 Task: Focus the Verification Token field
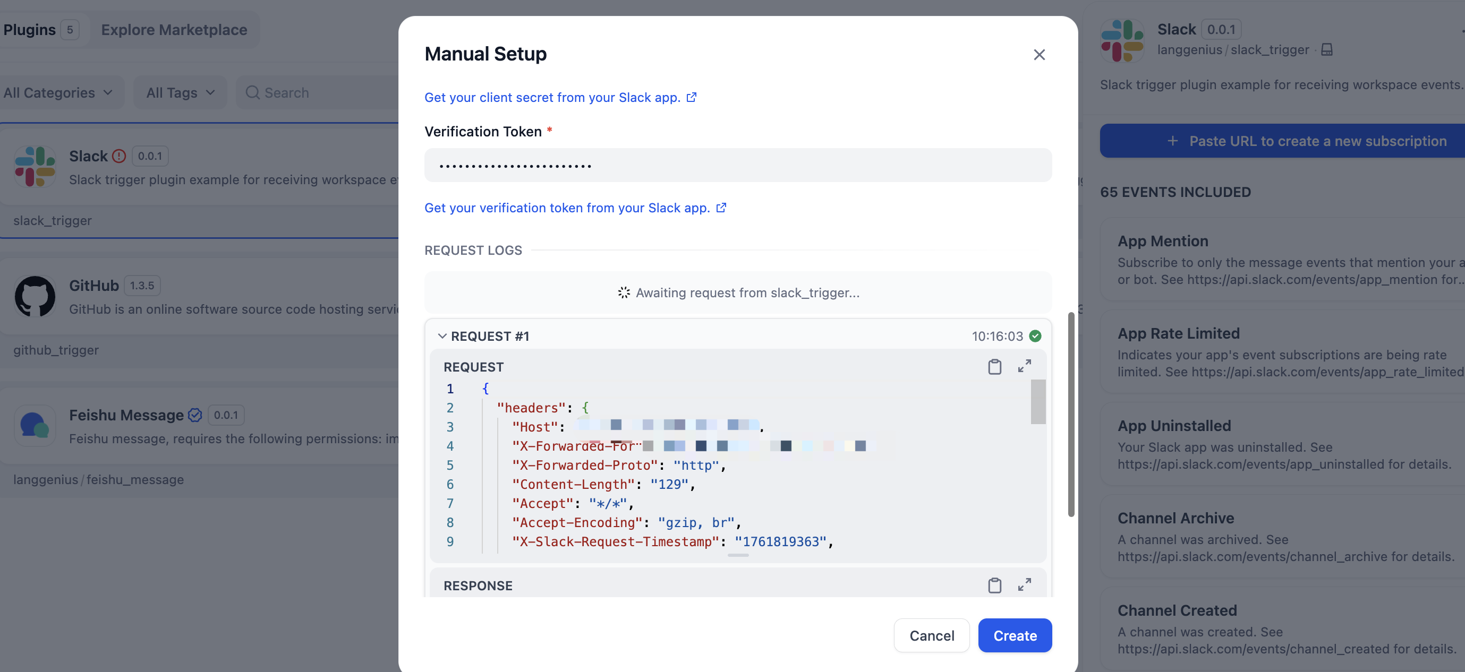pyautogui.click(x=738, y=166)
